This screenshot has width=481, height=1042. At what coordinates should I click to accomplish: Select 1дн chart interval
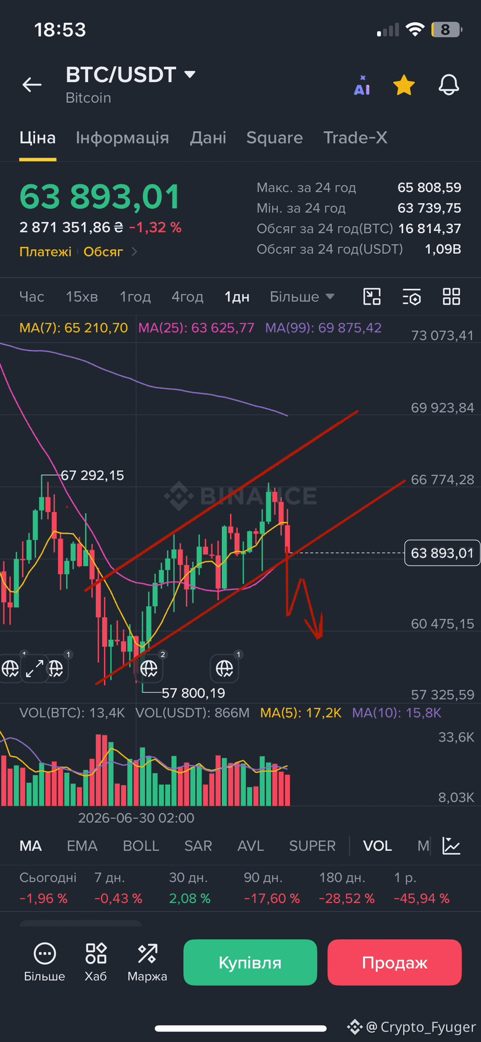pos(237,297)
